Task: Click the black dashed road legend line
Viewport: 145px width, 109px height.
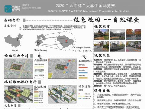Action: (x=39, y=78)
